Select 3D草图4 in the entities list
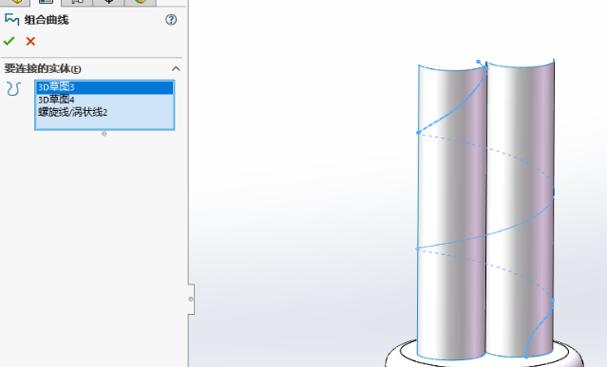This screenshot has width=607, height=367. [x=104, y=100]
